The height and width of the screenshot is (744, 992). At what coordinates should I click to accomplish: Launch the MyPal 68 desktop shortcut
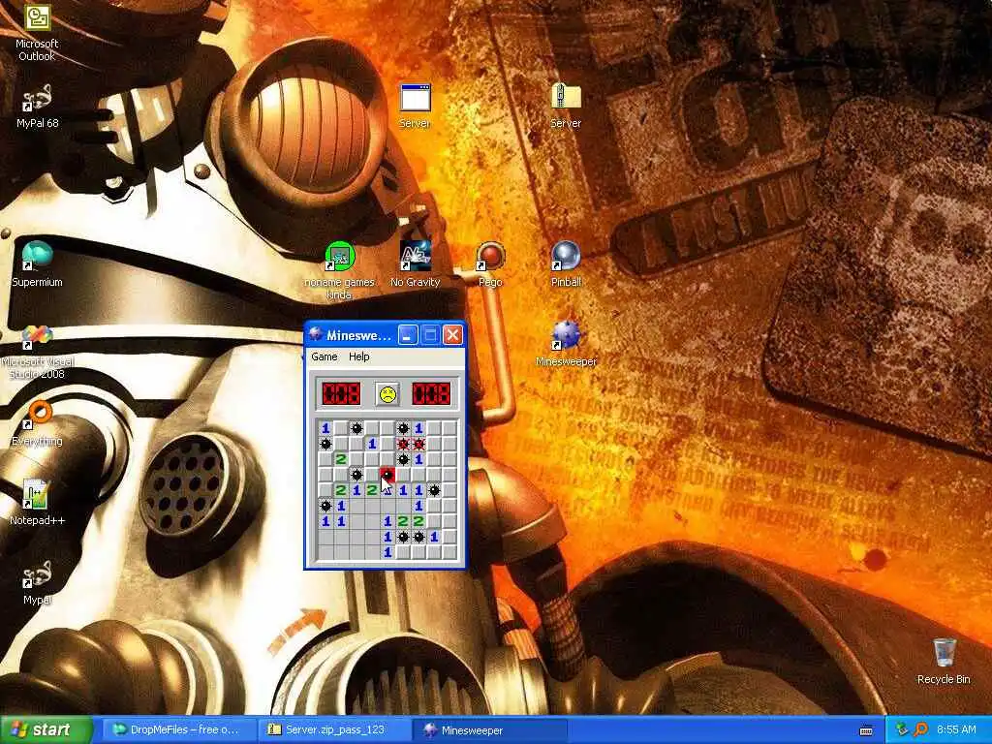click(37, 108)
